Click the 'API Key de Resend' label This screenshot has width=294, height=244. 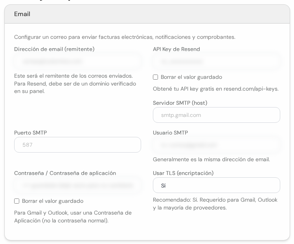(176, 49)
